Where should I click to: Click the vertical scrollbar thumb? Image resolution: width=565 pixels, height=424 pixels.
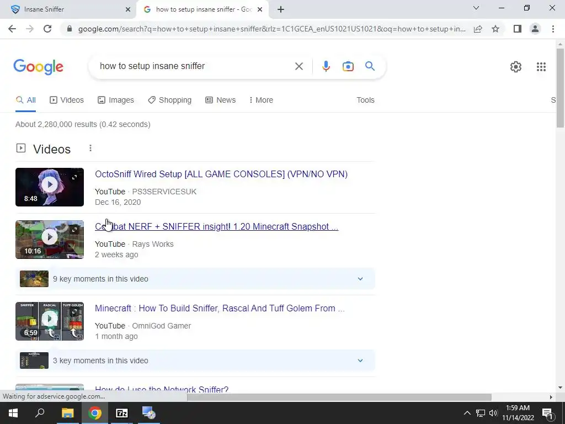(x=560, y=88)
